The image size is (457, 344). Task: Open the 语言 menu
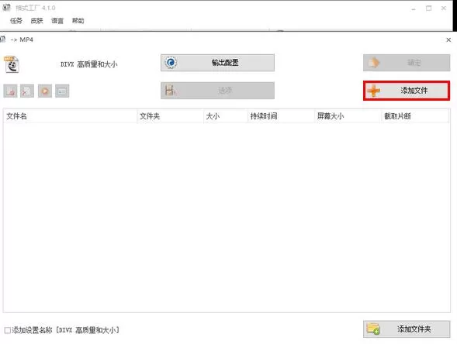point(57,21)
